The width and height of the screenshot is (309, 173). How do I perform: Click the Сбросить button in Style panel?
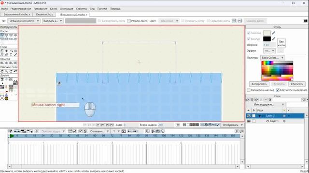(297, 84)
